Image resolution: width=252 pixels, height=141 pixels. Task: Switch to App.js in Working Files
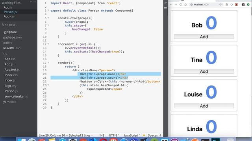coord(8,7)
